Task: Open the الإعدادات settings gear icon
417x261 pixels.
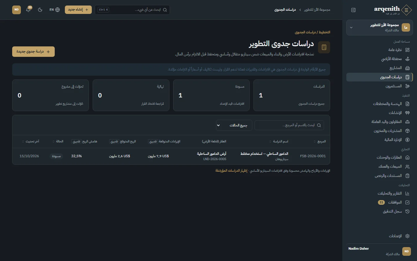Action: coord(407,236)
